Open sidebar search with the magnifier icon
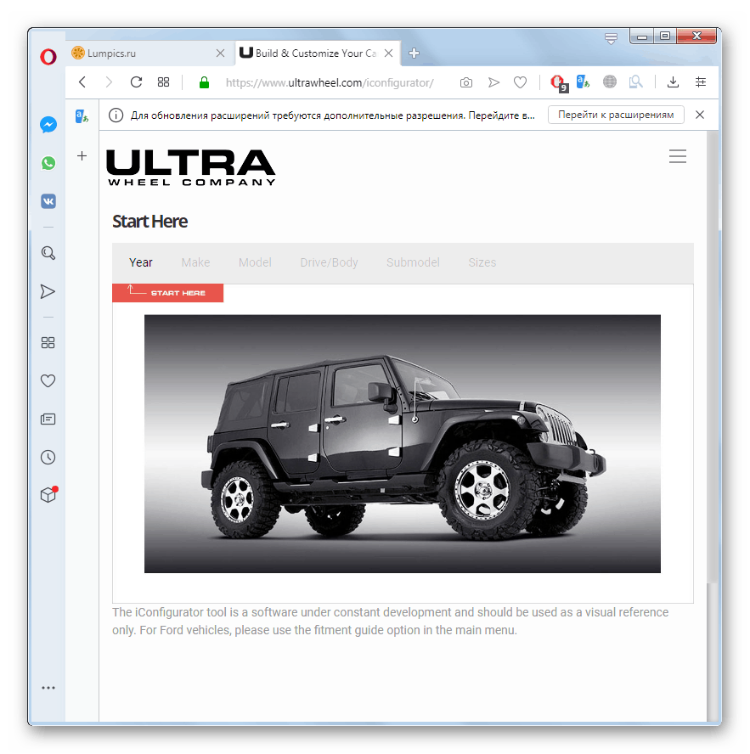This screenshot has width=750, height=754. coord(48,252)
